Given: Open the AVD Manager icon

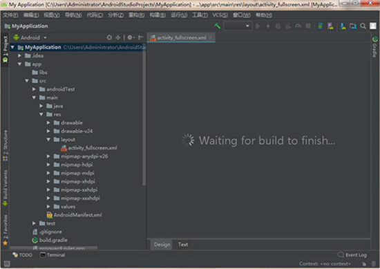Looking at the screenshot, I should (330, 26).
